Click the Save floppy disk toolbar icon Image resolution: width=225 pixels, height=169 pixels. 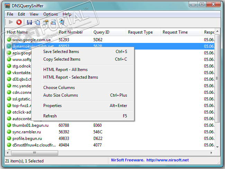(29, 22)
